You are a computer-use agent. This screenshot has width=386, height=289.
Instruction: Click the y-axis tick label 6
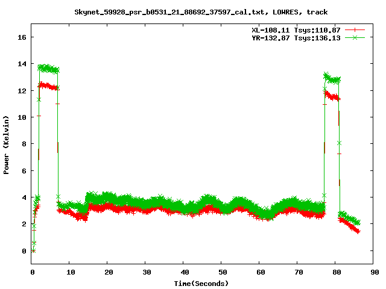click(24, 171)
